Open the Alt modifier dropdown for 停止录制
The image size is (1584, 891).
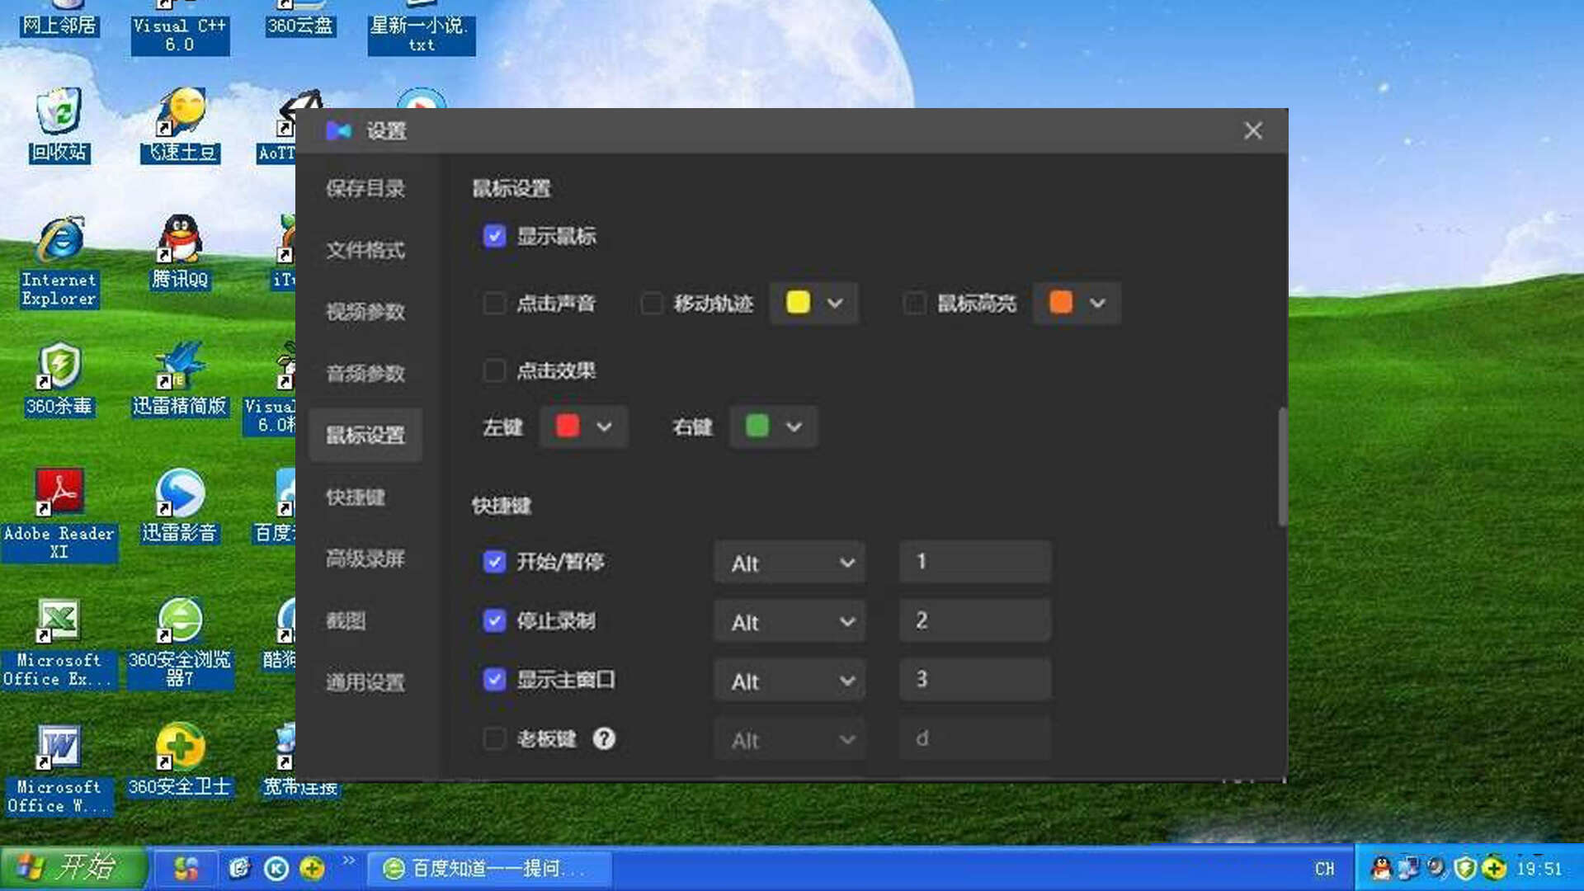tap(790, 621)
